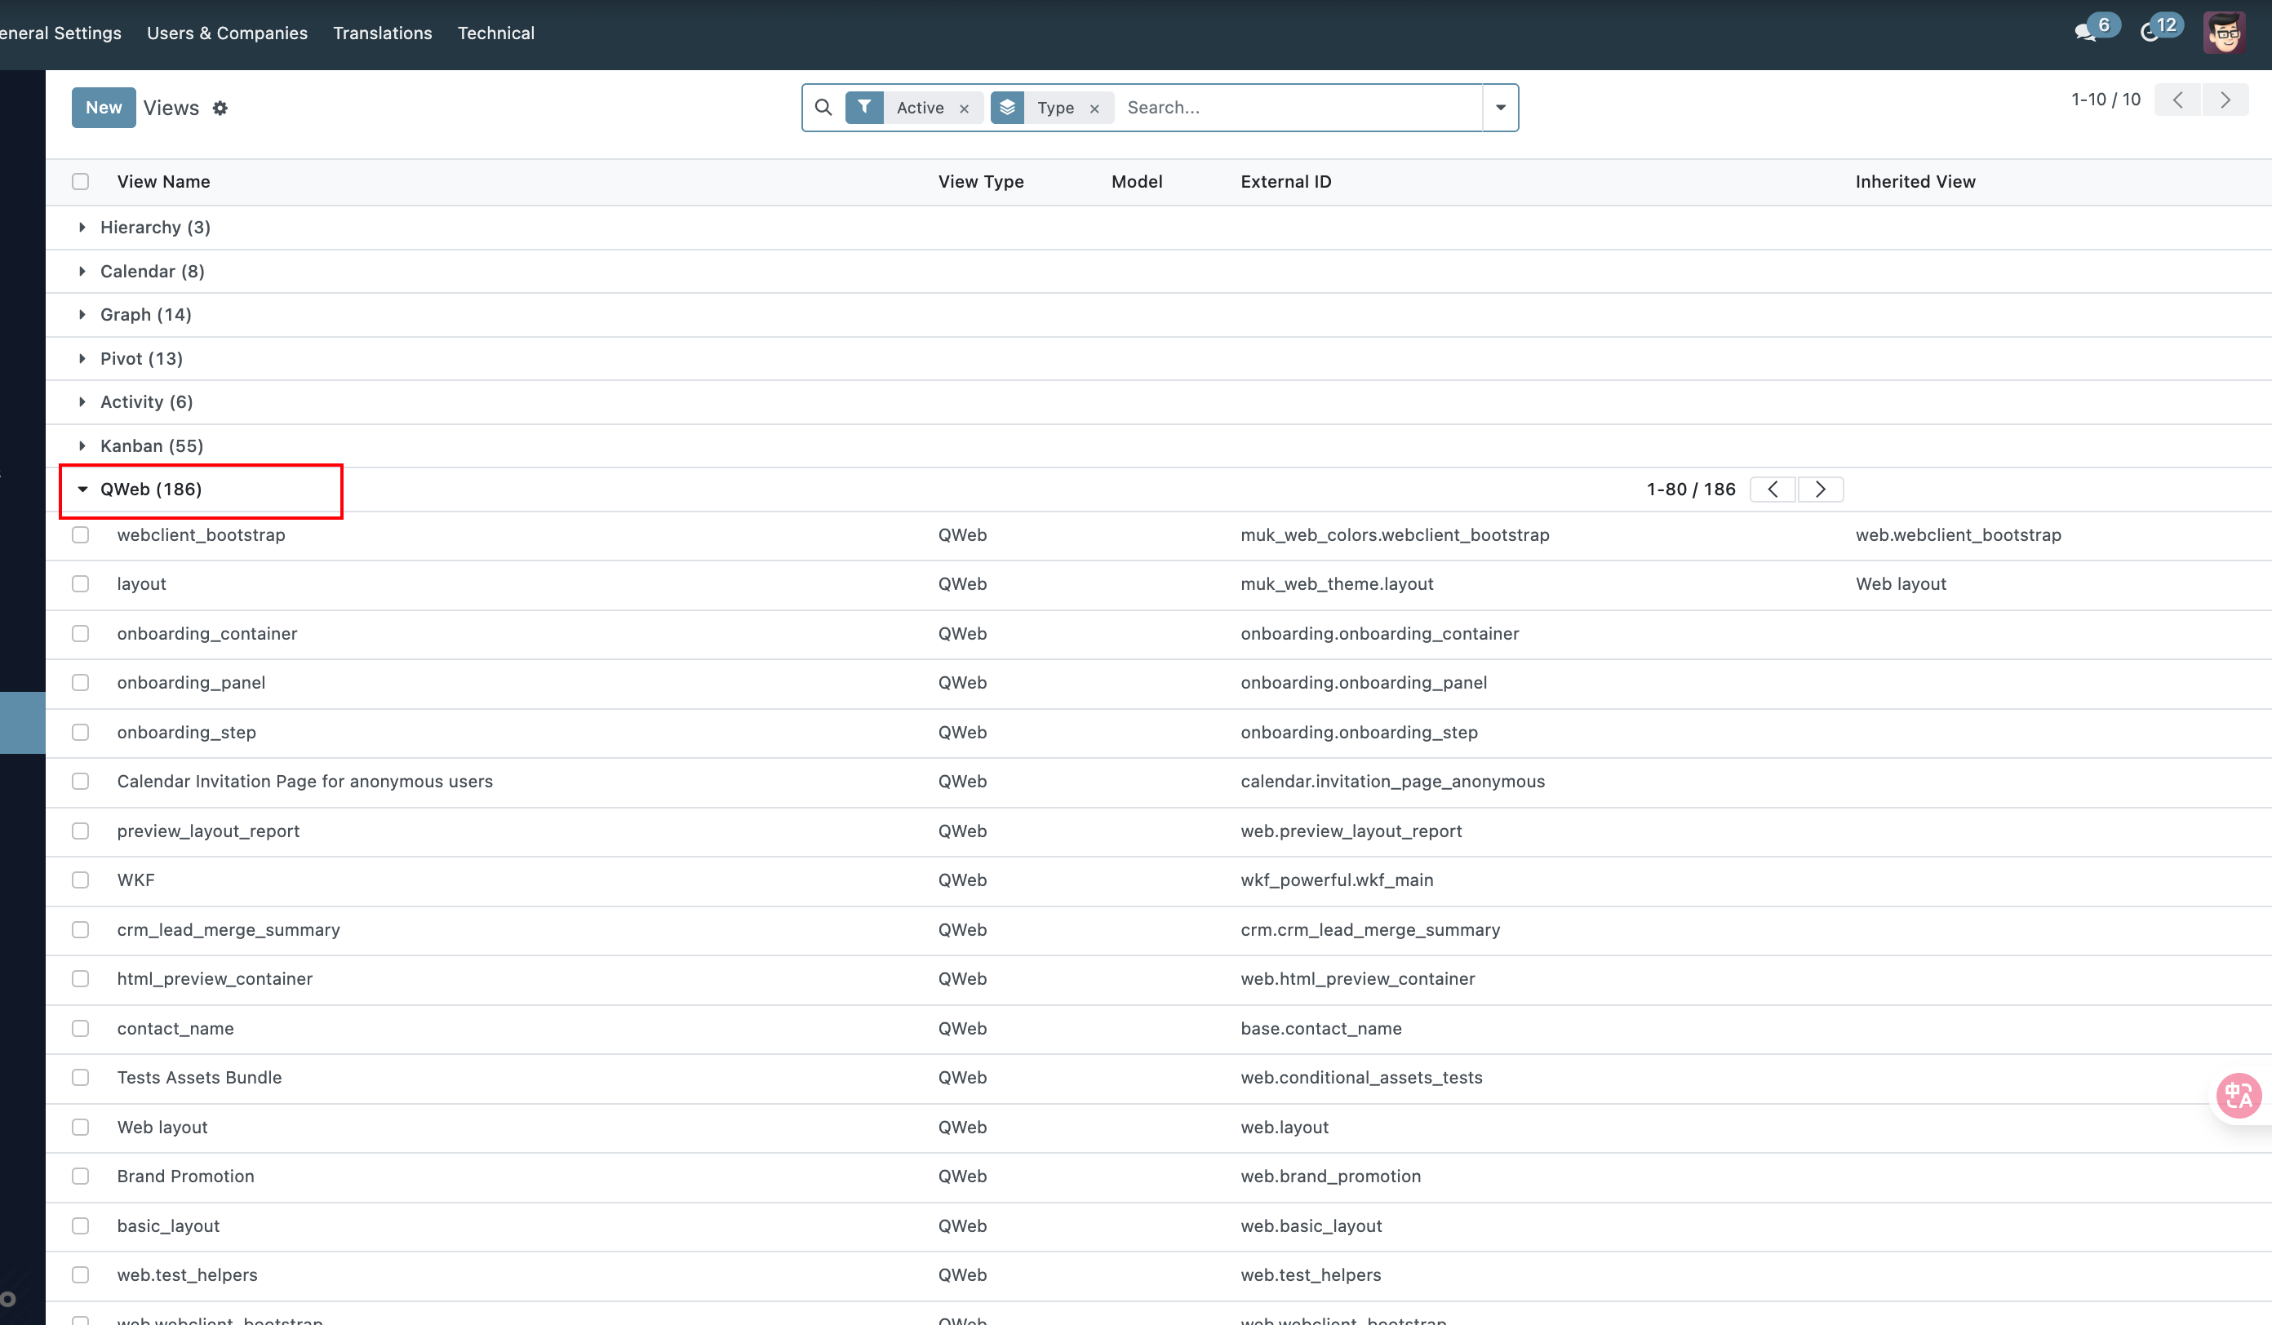Select checkbox beside WKF view
This screenshot has width=2272, height=1325.
point(81,880)
